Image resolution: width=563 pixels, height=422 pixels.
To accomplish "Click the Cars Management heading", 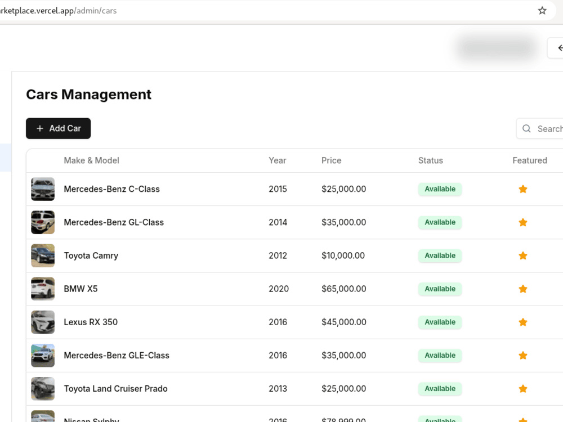I will pos(89,95).
